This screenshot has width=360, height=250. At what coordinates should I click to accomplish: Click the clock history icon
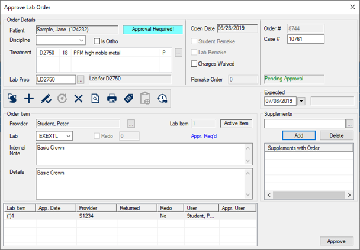click(162, 99)
